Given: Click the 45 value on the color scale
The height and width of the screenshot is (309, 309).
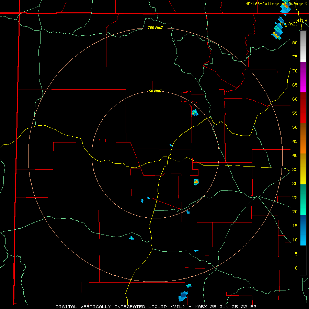Looking at the screenshot, I should click(295, 141).
